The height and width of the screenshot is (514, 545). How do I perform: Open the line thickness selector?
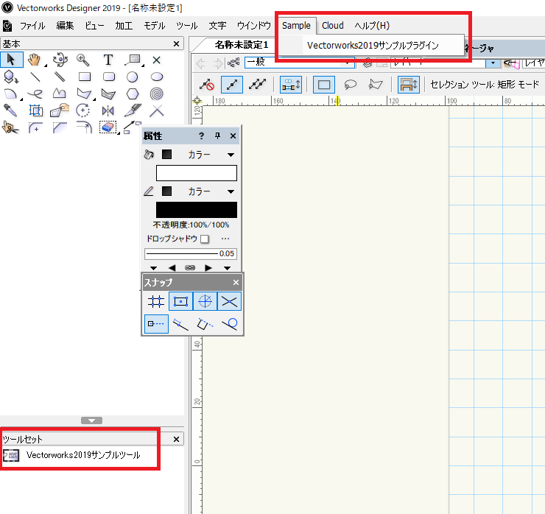click(x=191, y=254)
